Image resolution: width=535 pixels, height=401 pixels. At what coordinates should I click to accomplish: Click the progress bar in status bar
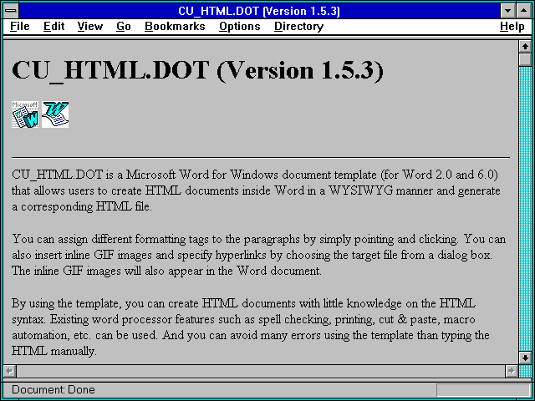pos(483,390)
